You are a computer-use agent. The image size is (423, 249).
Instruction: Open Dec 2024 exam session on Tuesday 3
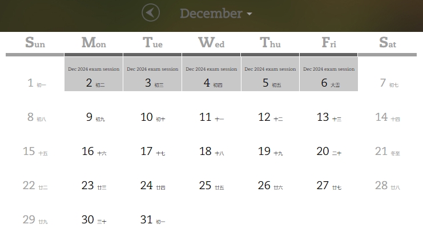tap(152, 70)
